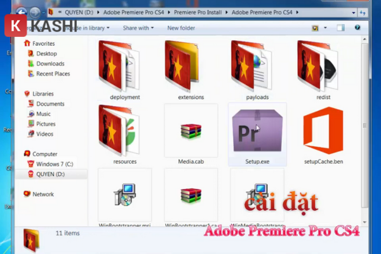Click the Windows 7 (C:) drive icon
Viewport: 381px width, 254px height.
point(30,164)
